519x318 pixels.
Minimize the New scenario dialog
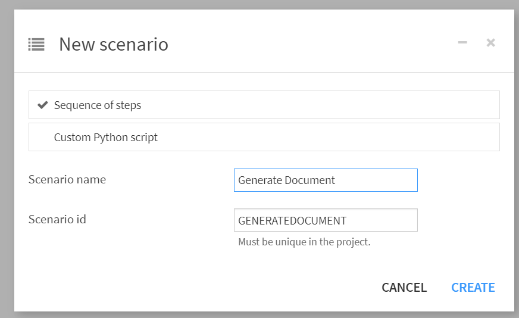click(462, 42)
